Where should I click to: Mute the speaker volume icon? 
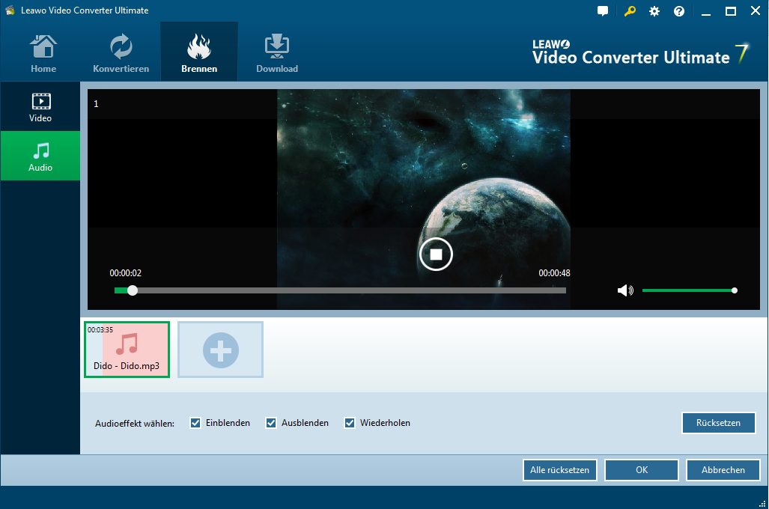pyautogui.click(x=625, y=290)
